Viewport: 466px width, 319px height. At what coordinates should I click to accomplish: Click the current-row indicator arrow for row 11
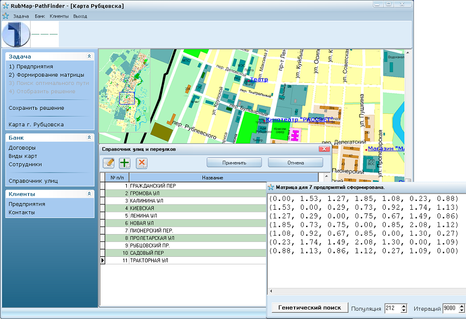coord(103,260)
